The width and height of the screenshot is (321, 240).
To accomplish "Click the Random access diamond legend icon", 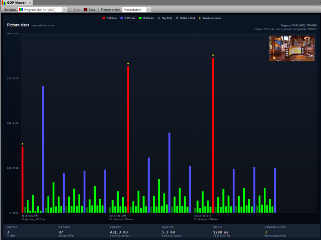I will pyautogui.click(x=200, y=18).
